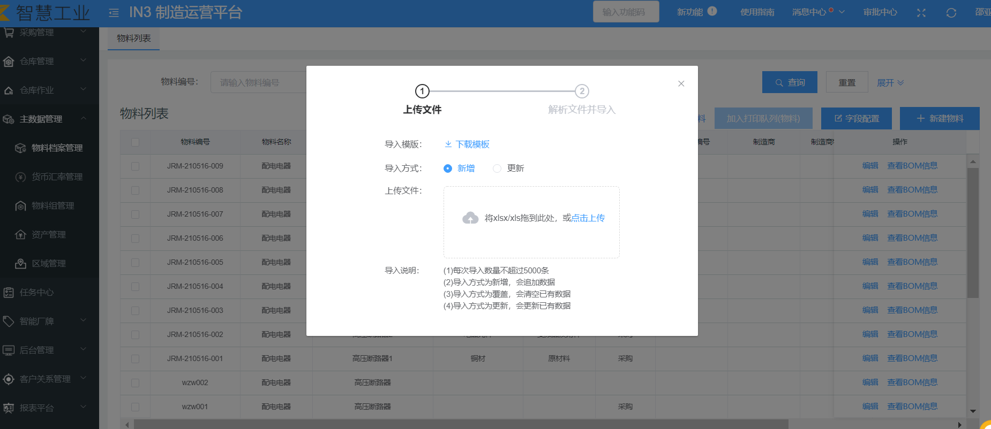
Task: Check the box for row JRM-210516-009
Action: point(135,166)
